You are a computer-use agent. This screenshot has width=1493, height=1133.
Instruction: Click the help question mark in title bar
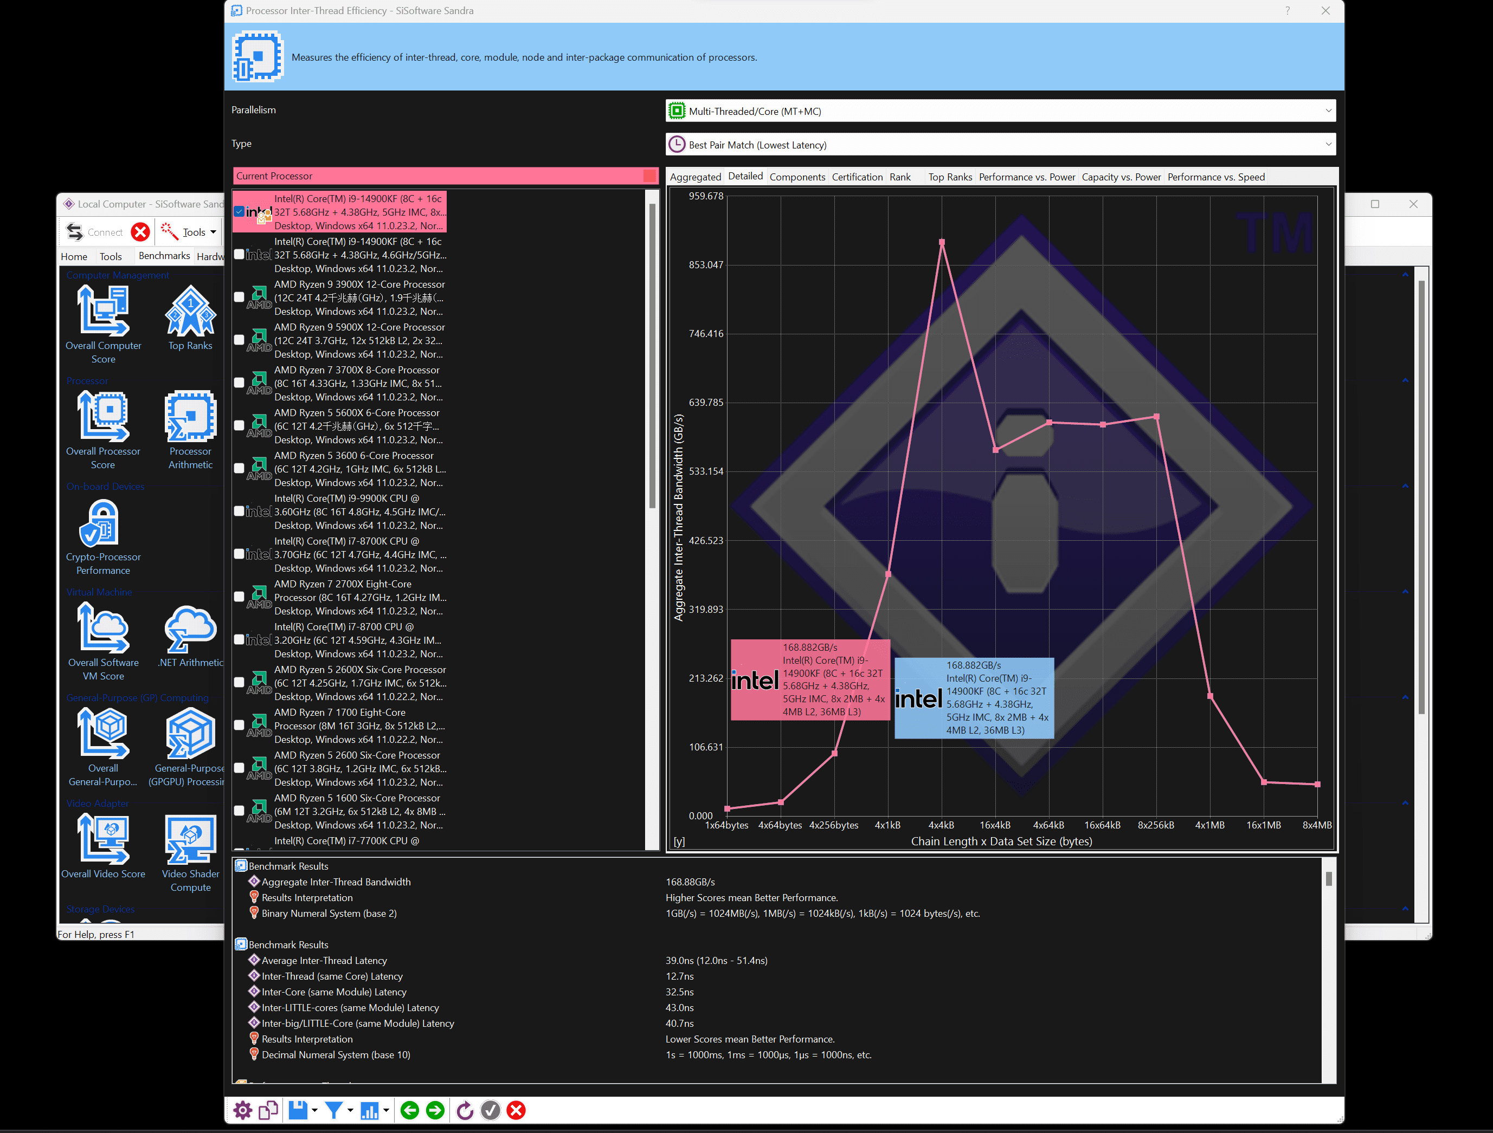coord(1287,11)
